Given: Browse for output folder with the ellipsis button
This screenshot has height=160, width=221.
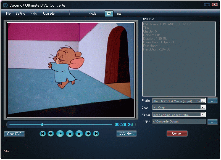Looking at the screenshot, I should click(x=212, y=122).
